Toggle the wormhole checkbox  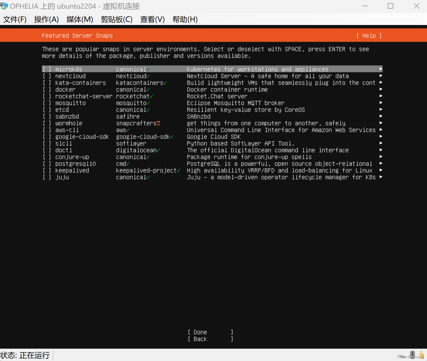point(47,123)
